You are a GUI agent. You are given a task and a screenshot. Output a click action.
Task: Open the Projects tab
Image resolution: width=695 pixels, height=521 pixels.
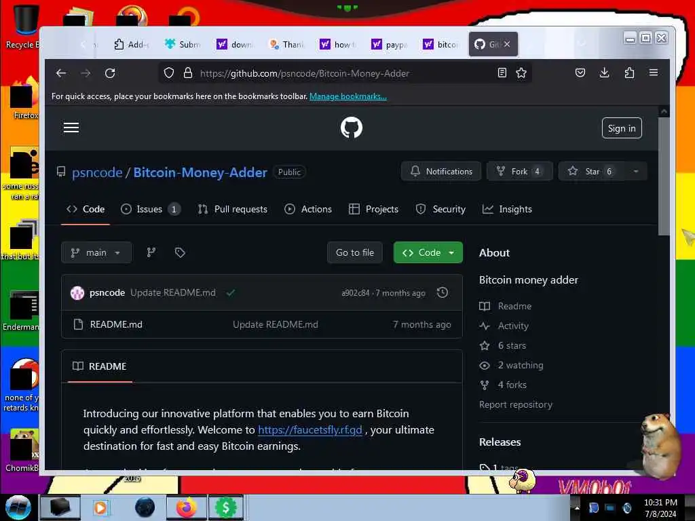coord(373,209)
